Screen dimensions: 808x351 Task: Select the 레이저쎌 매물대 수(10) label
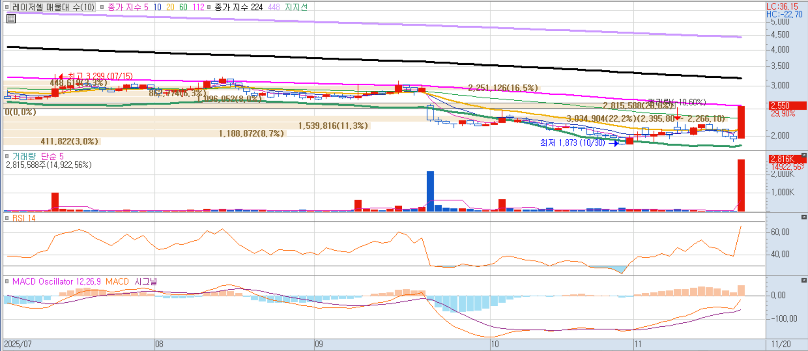tap(53, 7)
